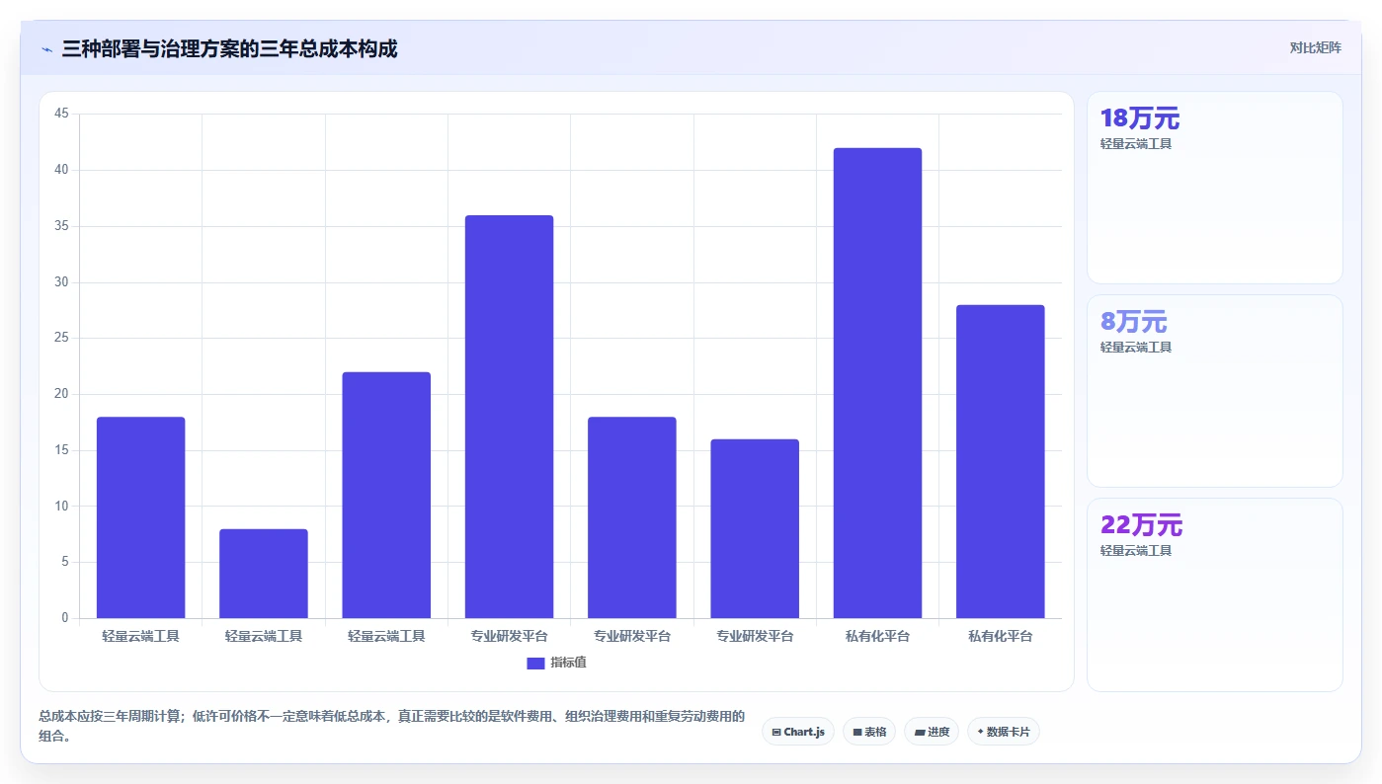Viewport: 1382px width, 784px height.
Task: Click the 私有化平台 bar with value 28
Action: click(1001, 461)
